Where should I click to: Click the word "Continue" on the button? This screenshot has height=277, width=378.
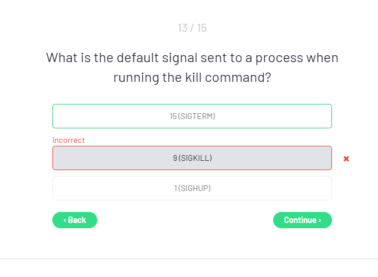tap(300, 220)
